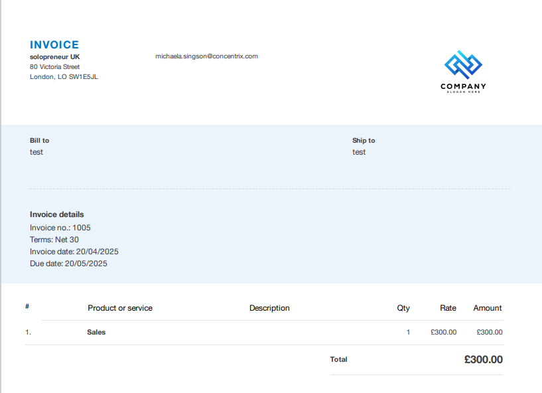Screen dimensions: 542x393
Task: Click the bold £300.00 total value
Action: coord(483,359)
